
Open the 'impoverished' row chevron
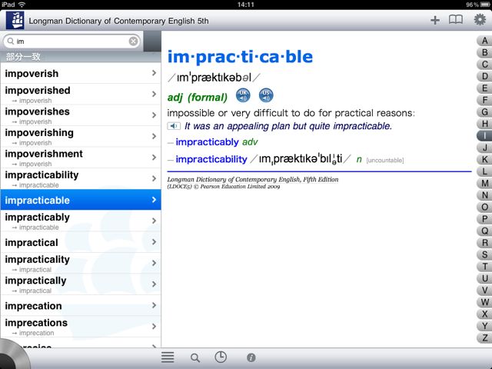point(154,94)
